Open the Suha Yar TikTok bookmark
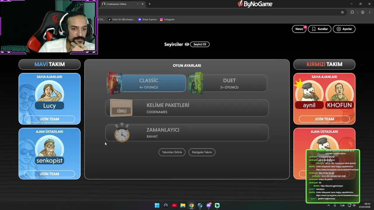 click(x=122, y=20)
